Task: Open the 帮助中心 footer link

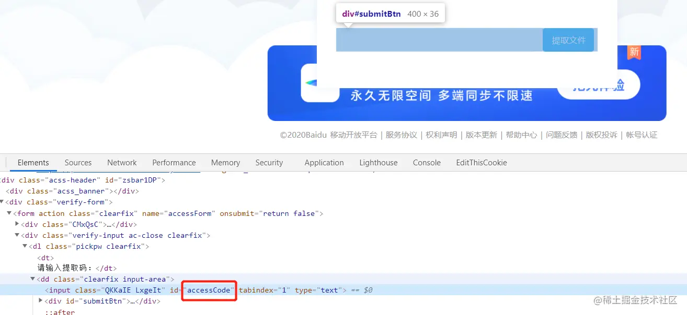Action: [x=521, y=135]
